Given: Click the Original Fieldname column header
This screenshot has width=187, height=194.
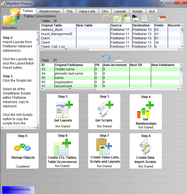Looking at the screenshot, I should coord(74,65).
